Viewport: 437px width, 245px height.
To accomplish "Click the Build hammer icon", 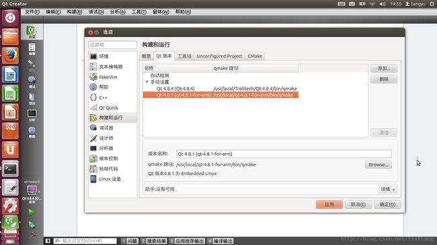I will pos(32,236).
